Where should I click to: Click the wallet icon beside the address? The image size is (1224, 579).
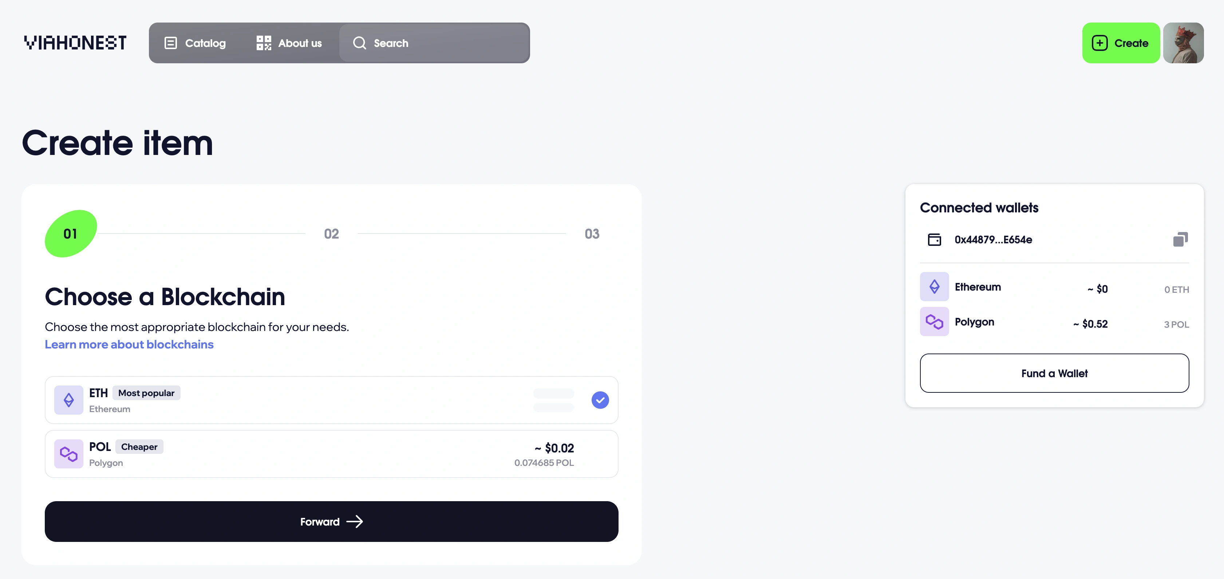(x=934, y=240)
